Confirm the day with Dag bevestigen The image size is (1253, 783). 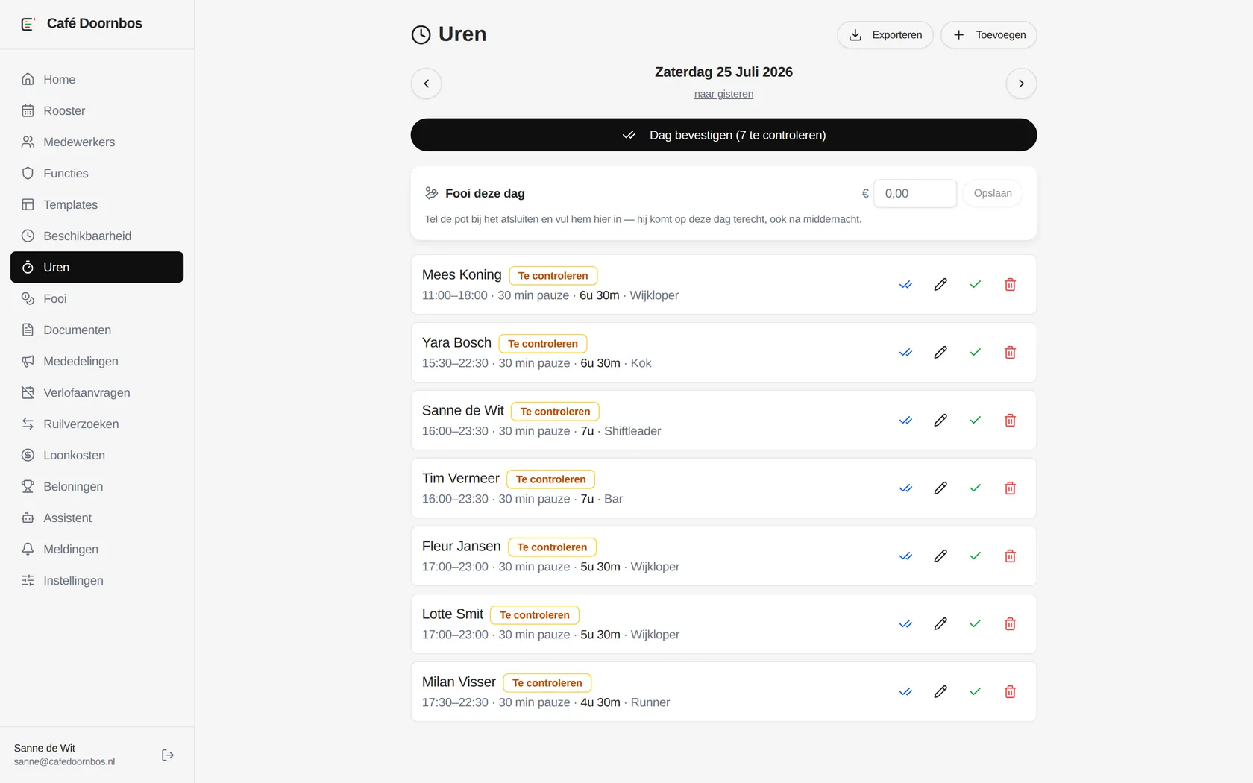click(x=723, y=135)
